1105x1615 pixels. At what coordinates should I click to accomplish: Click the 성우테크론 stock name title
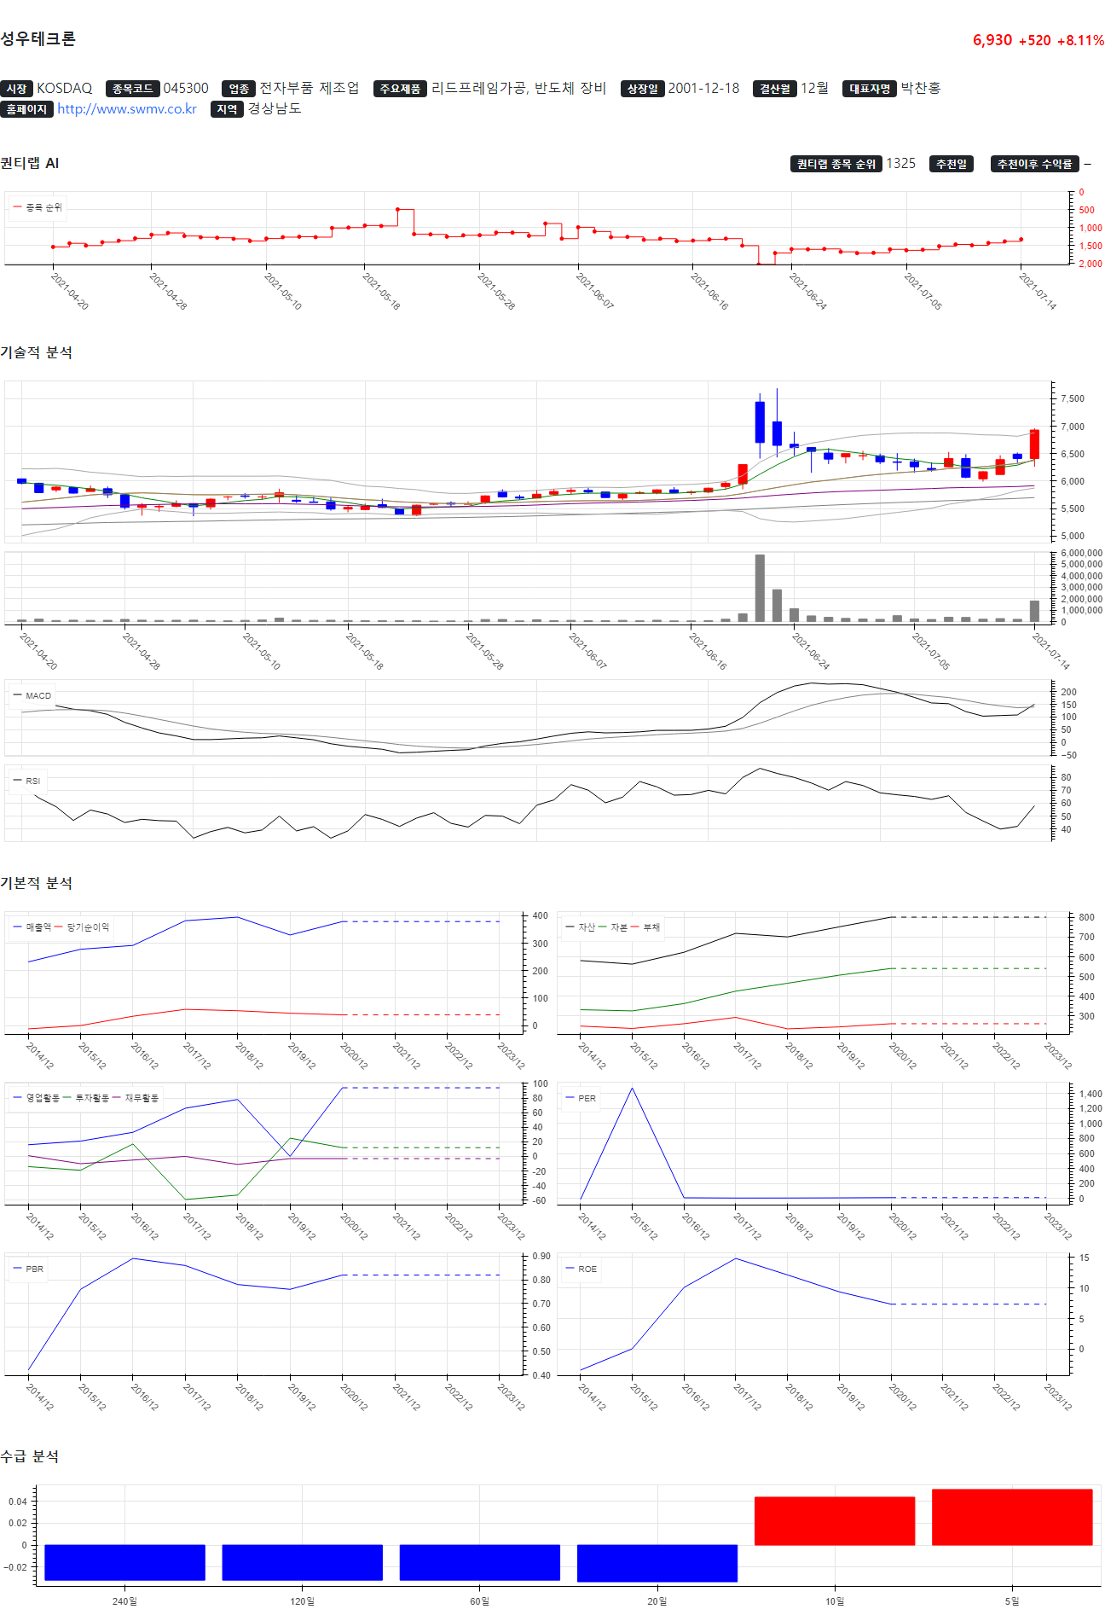pos(38,38)
